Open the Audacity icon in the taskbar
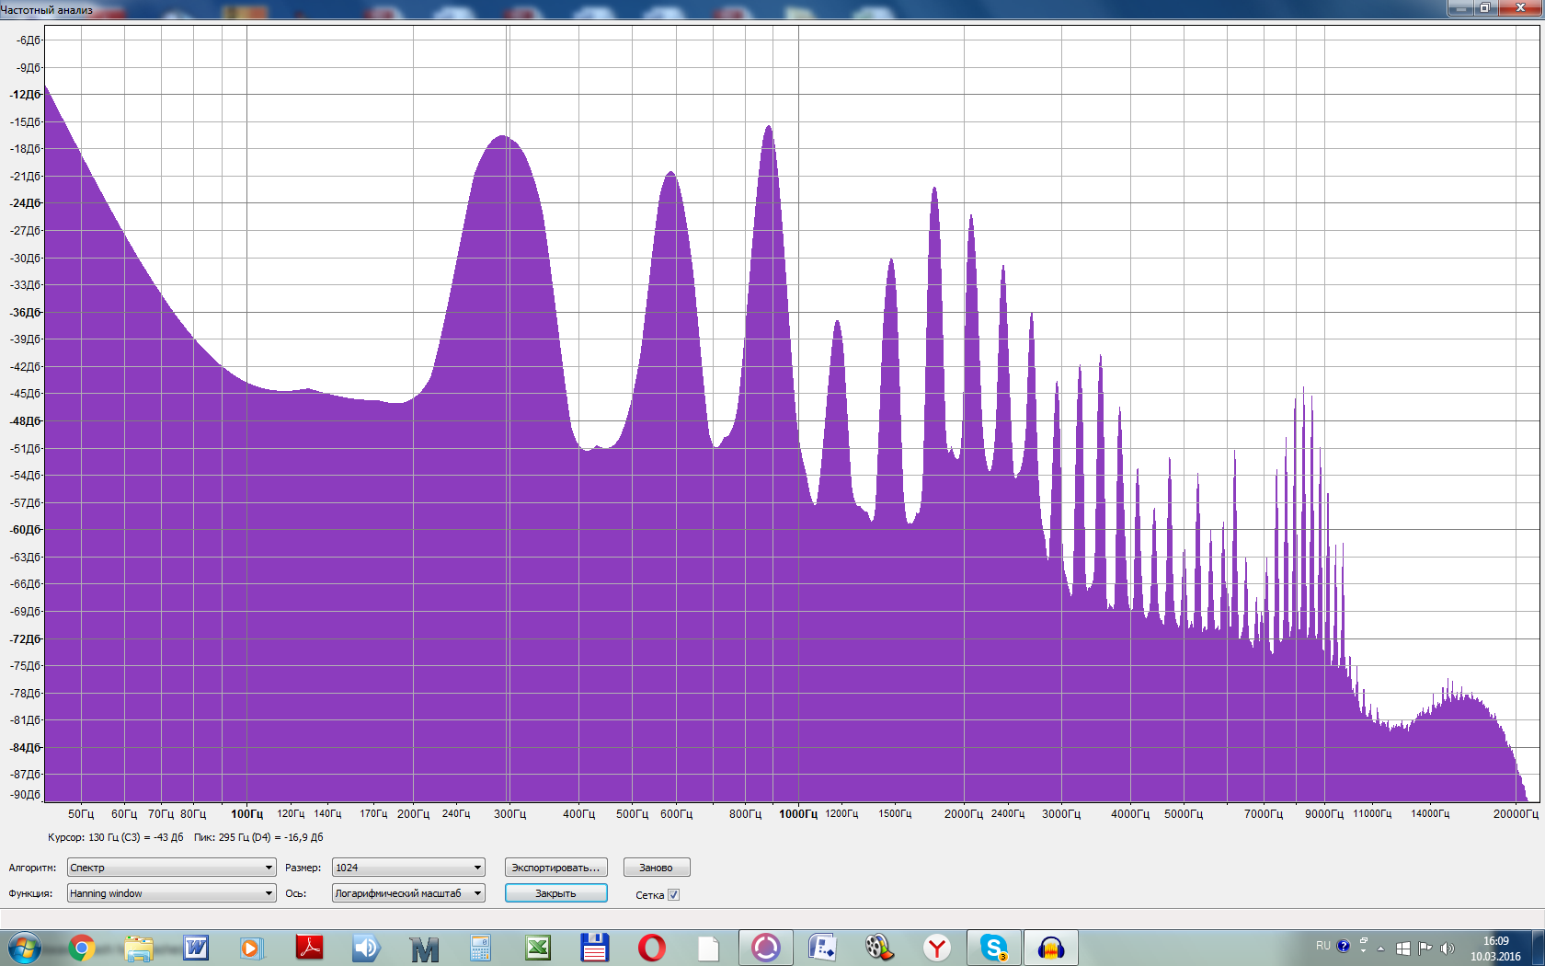This screenshot has width=1545, height=966. tap(1050, 947)
